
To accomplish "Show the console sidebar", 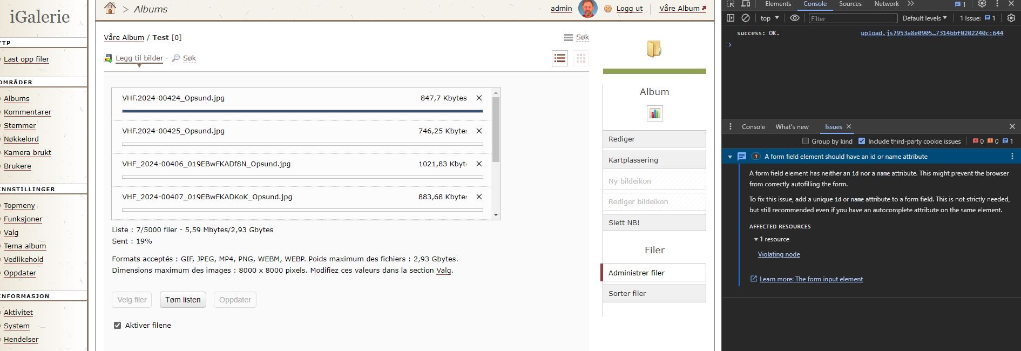I will [731, 18].
